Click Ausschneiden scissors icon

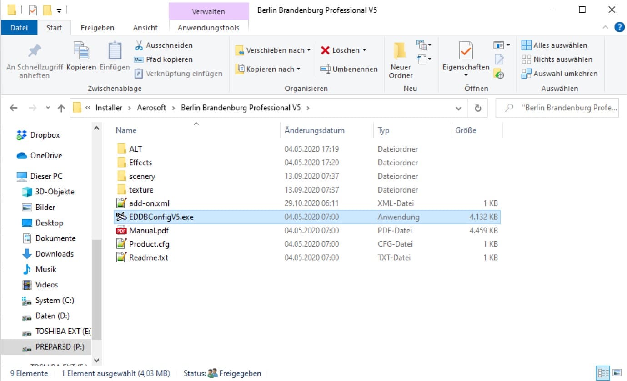click(139, 45)
